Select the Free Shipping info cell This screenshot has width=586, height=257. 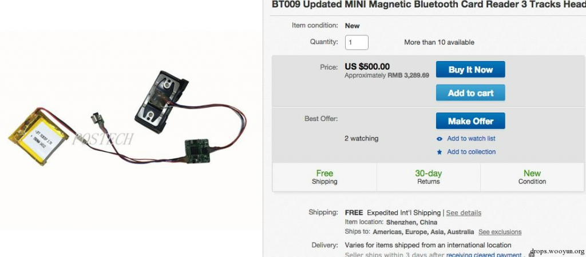(x=324, y=177)
